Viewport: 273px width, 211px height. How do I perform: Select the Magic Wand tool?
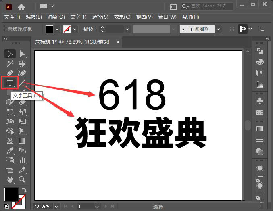[x=10, y=64]
